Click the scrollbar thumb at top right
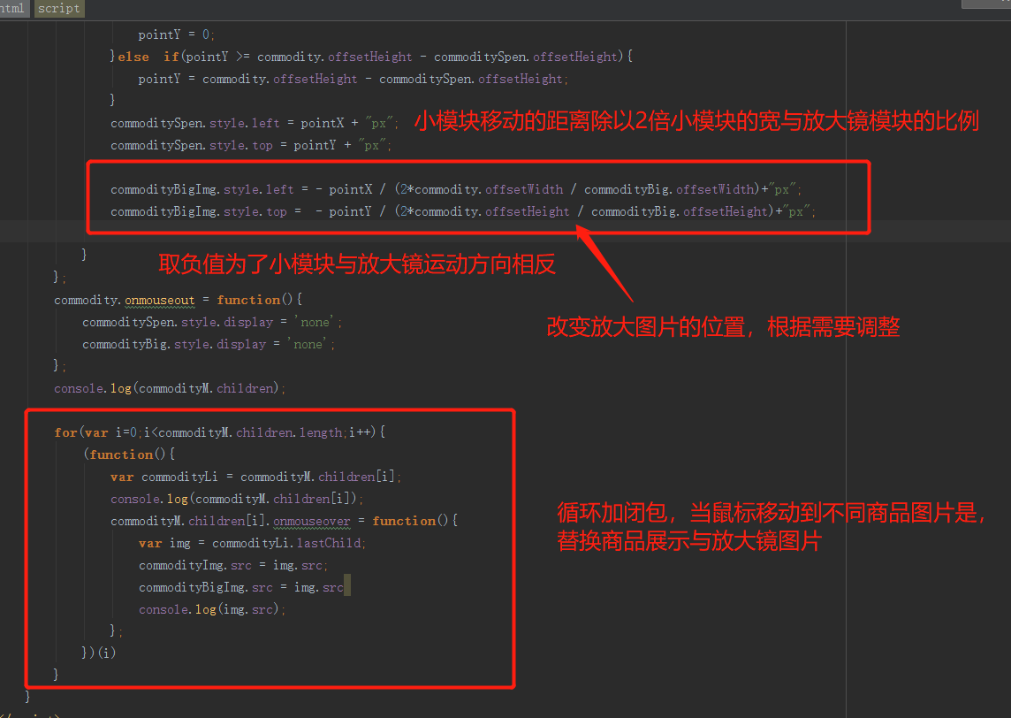Viewport: 1011px width, 718px height. point(985,4)
